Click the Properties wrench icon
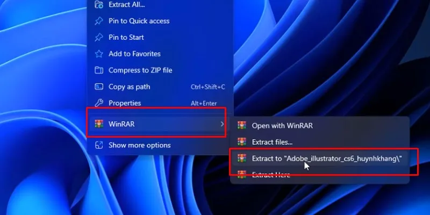The width and height of the screenshot is (430, 215). pyautogui.click(x=99, y=103)
